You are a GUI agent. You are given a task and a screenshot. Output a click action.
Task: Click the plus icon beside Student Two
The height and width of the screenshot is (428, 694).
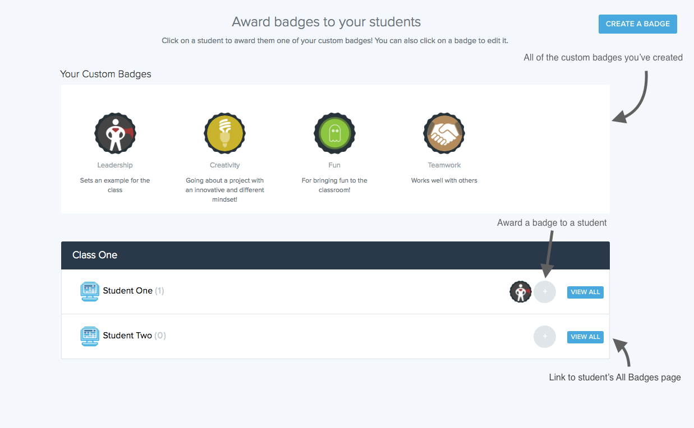[x=544, y=336]
